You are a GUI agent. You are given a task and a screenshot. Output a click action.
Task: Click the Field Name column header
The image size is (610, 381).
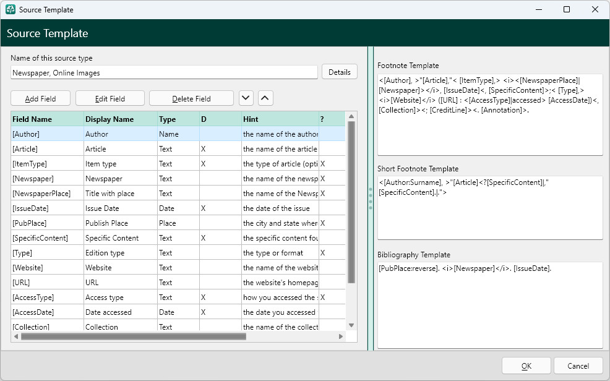[x=48, y=119]
